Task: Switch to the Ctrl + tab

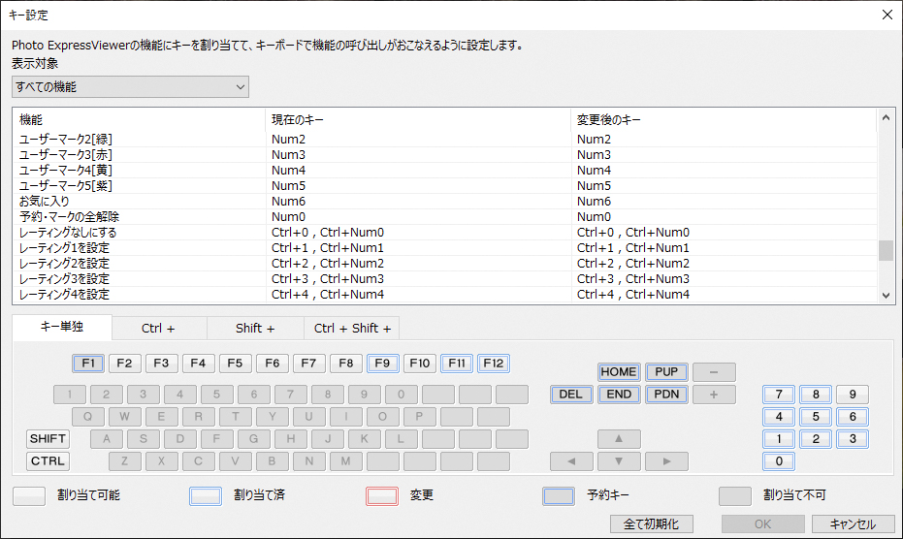Action: [x=158, y=329]
